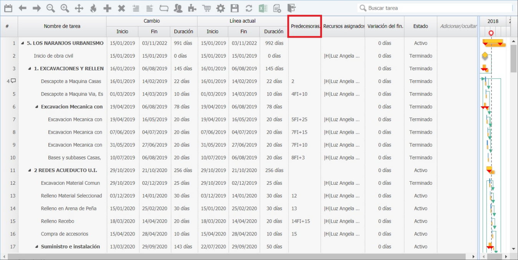
Task: Click the Predecesoras column header
Action: point(305,26)
